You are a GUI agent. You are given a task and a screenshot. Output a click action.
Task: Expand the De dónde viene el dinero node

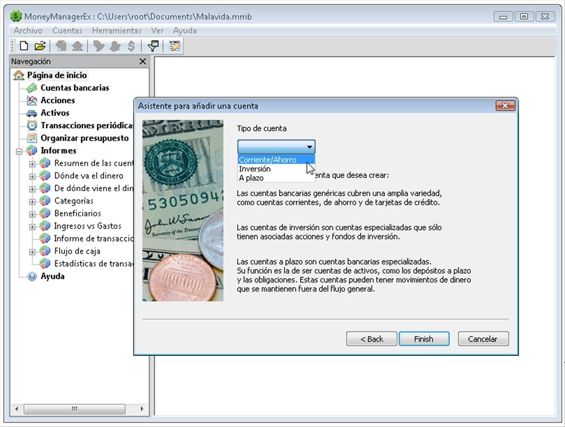(x=32, y=189)
